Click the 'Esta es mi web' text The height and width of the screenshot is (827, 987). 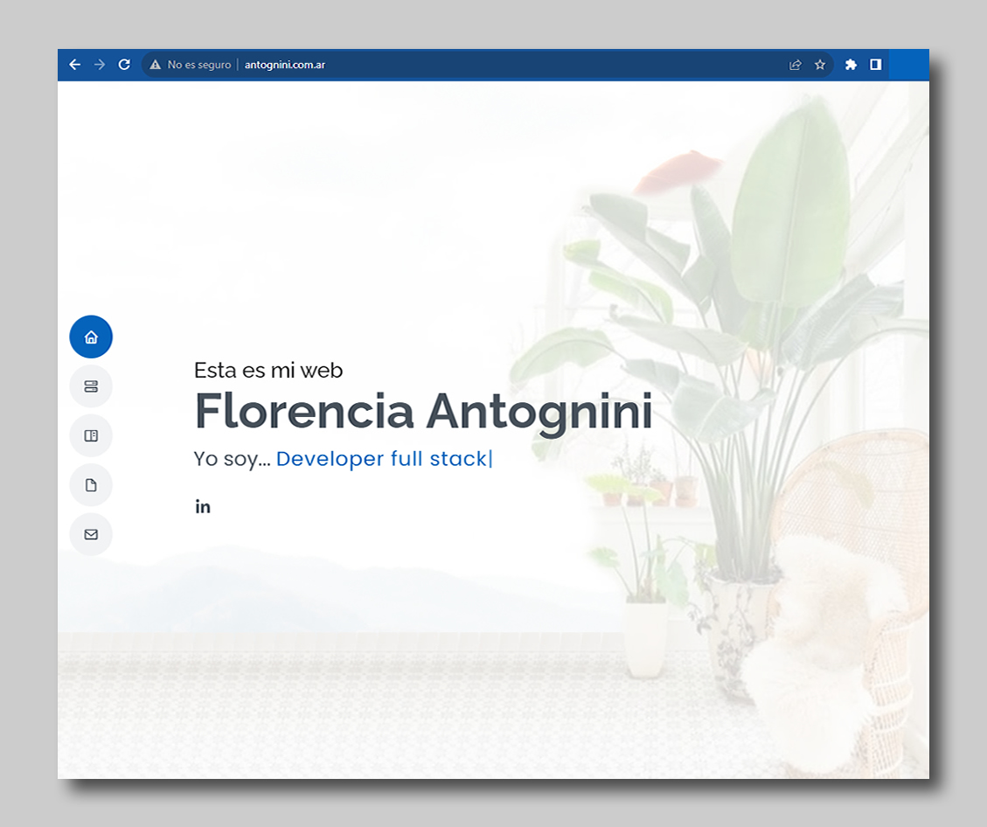coord(268,370)
